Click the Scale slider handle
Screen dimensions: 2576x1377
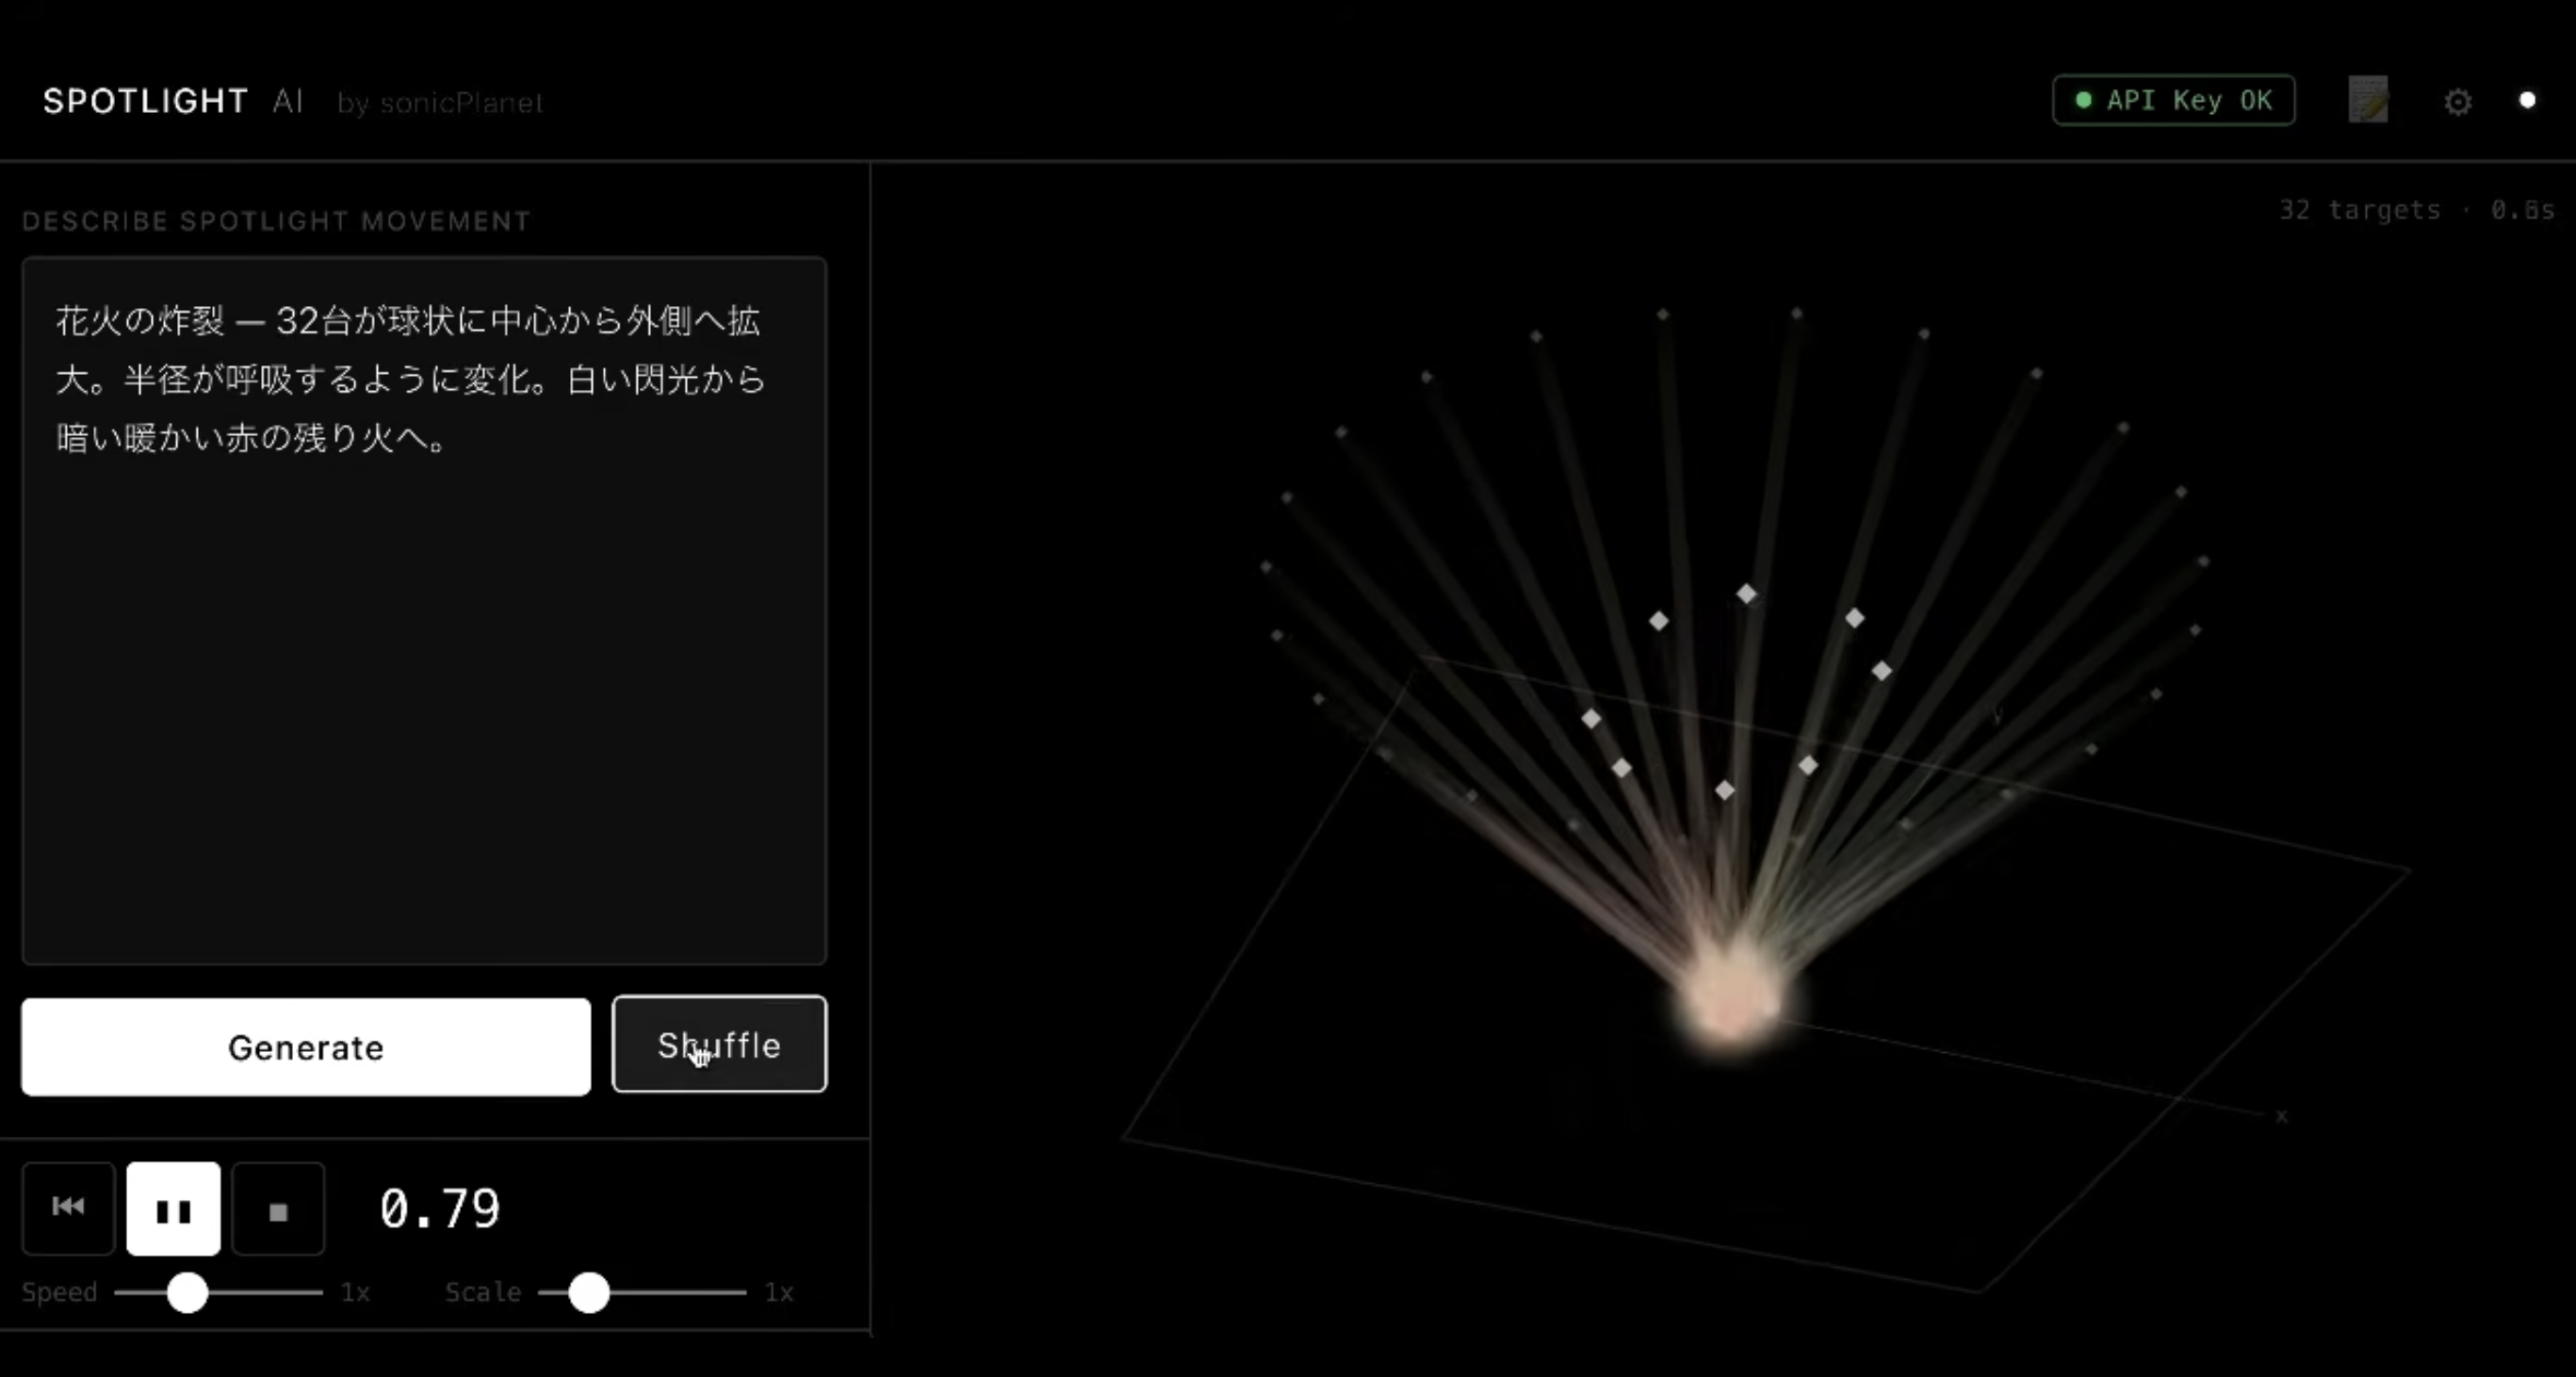(x=589, y=1292)
